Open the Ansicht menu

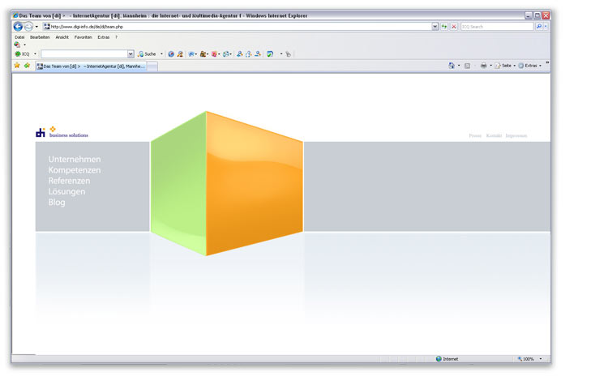(62, 36)
